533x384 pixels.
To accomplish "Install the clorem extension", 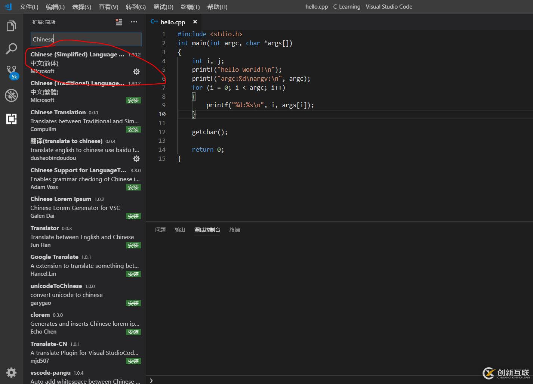I will coord(133,332).
